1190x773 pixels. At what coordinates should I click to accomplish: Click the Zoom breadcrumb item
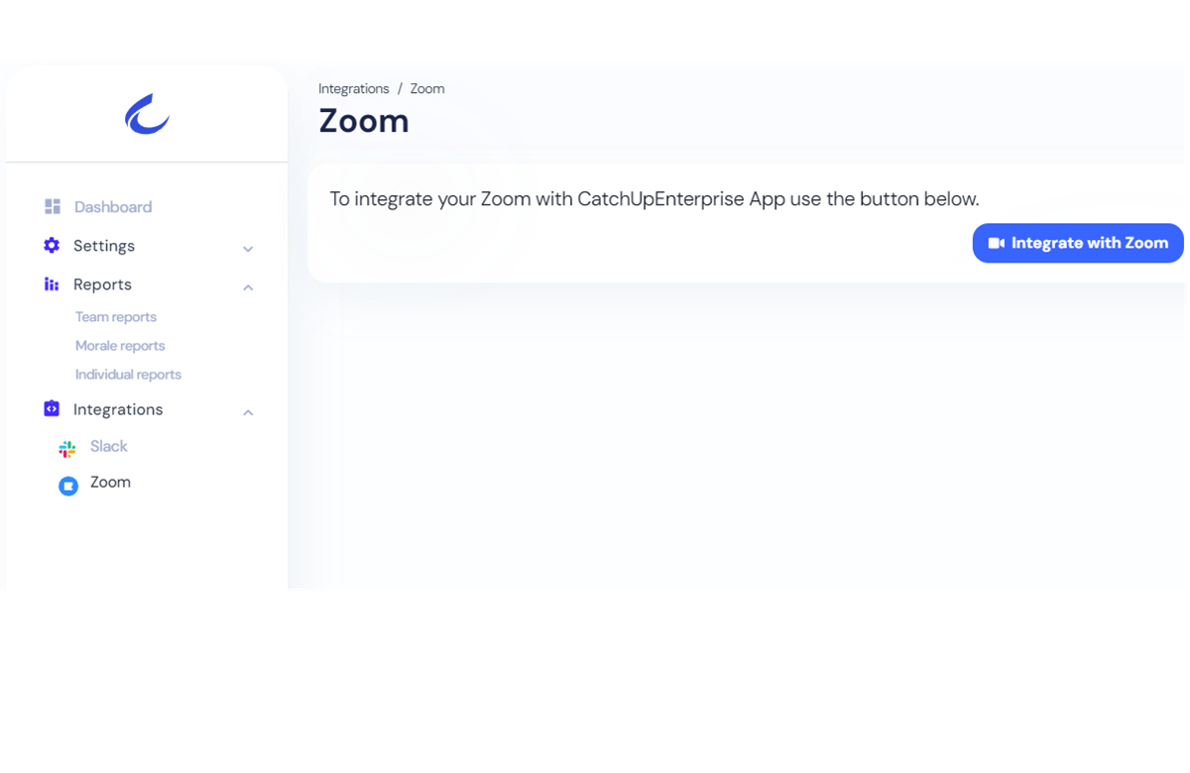click(427, 89)
